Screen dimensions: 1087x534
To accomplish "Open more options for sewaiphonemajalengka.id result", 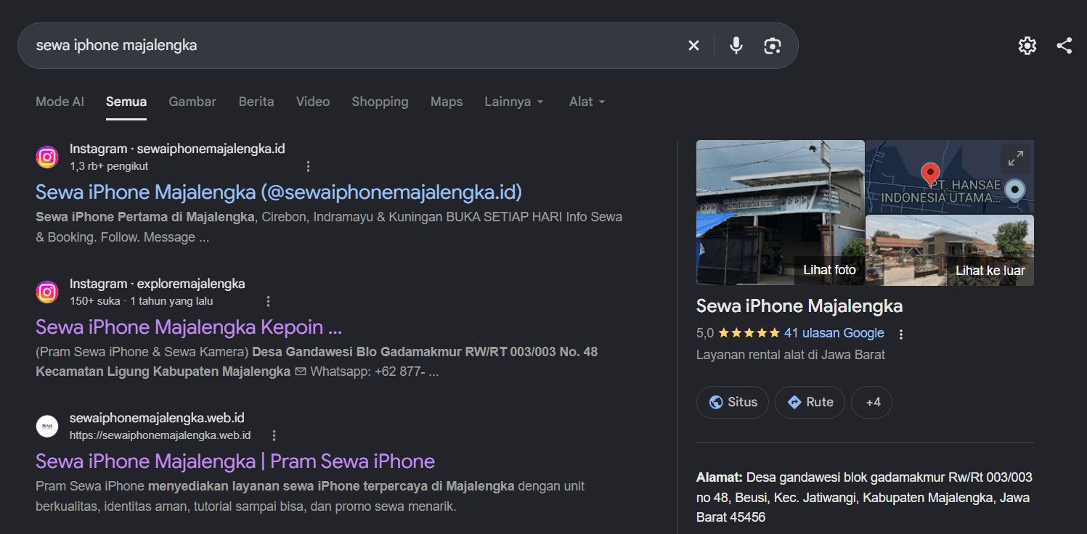I will [308, 166].
